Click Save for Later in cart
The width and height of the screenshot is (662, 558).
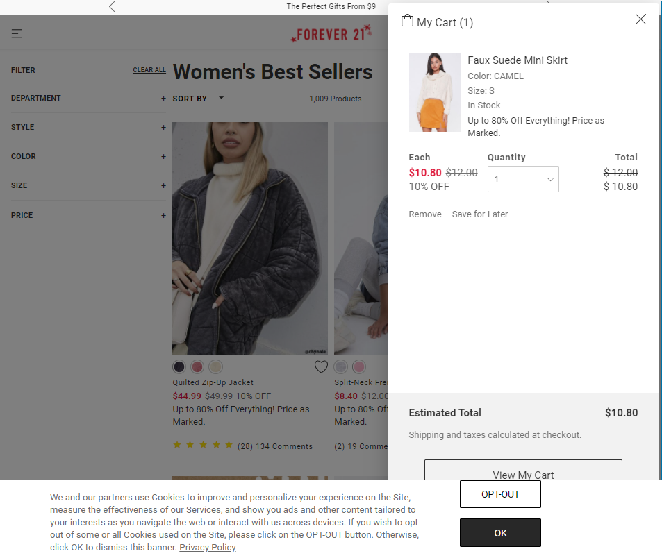479,214
